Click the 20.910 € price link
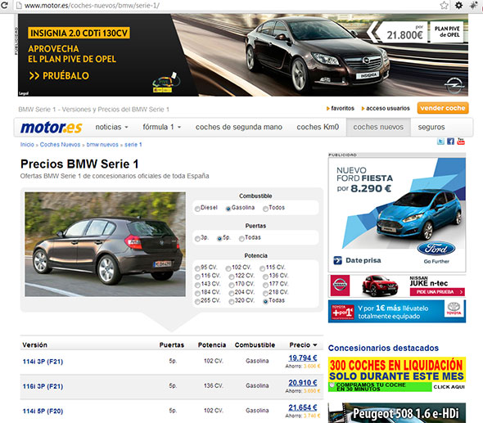 pyautogui.click(x=303, y=383)
